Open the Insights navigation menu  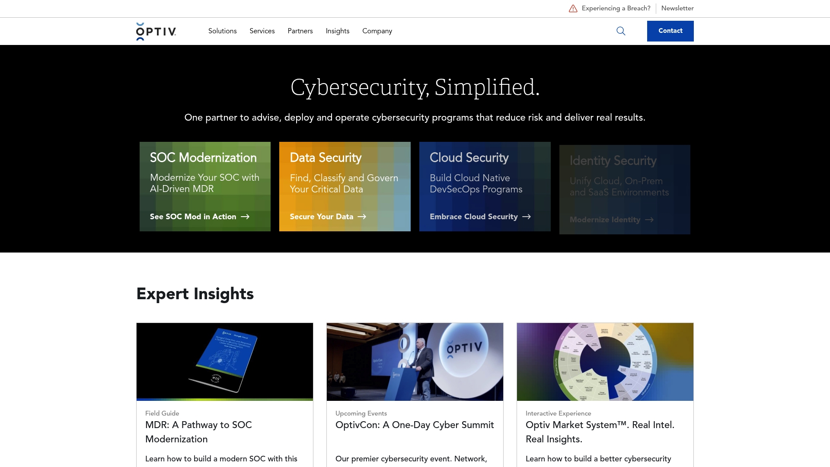click(x=337, y=31)
